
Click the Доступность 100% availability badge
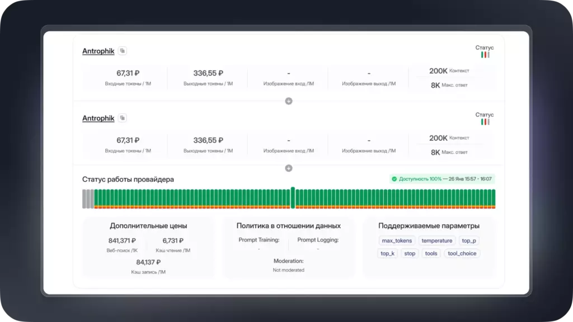pyautogui.click(x=442, y=179)
